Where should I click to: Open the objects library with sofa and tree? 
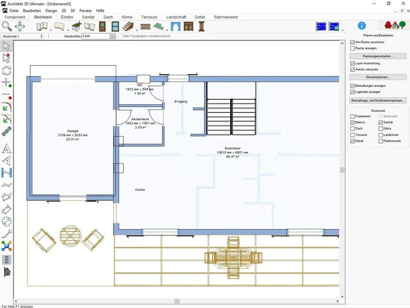[395, 25]
